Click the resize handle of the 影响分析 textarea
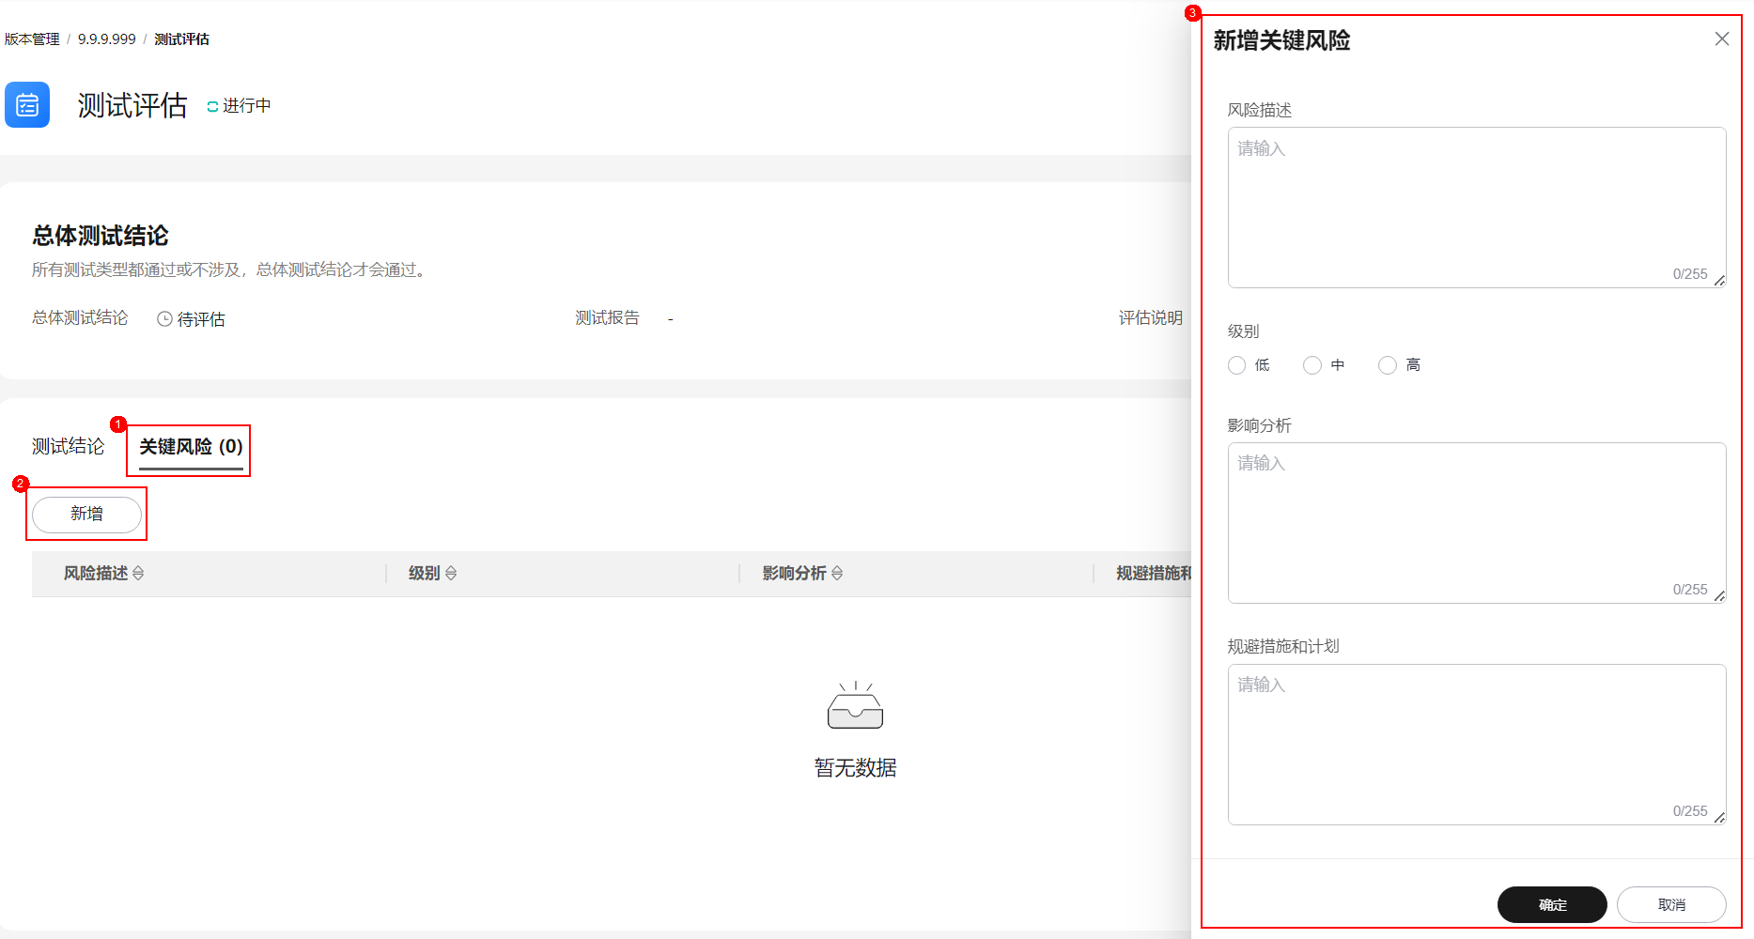1754x939 pixels. tap(1719, 595)
